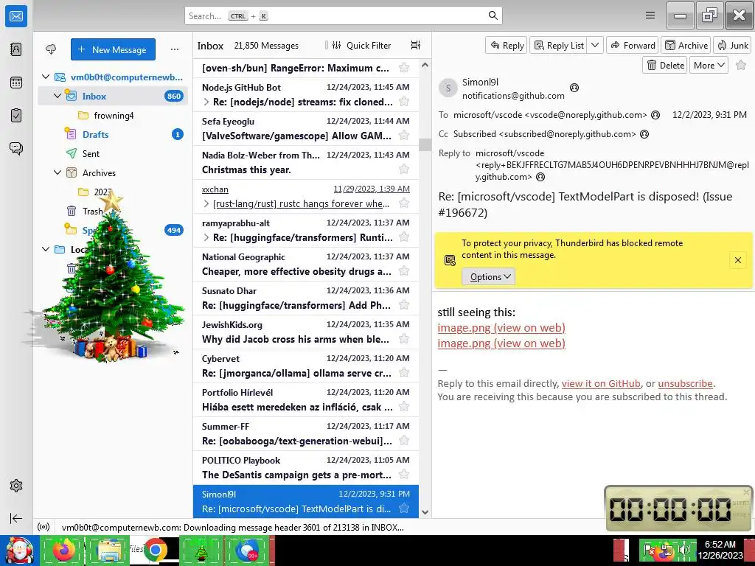Open the More actions dropdown
The image size is (755, 566).
(709, 65)
